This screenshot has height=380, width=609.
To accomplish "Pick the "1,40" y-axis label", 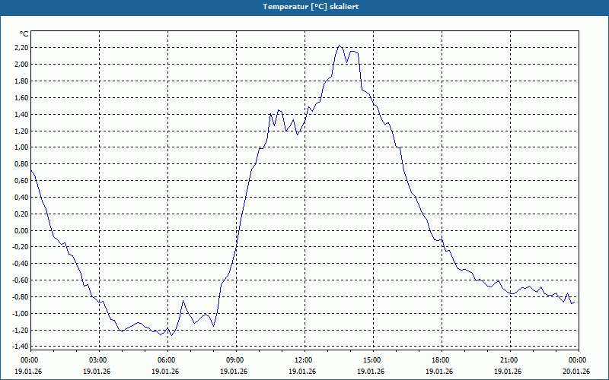I will [21, 115].
